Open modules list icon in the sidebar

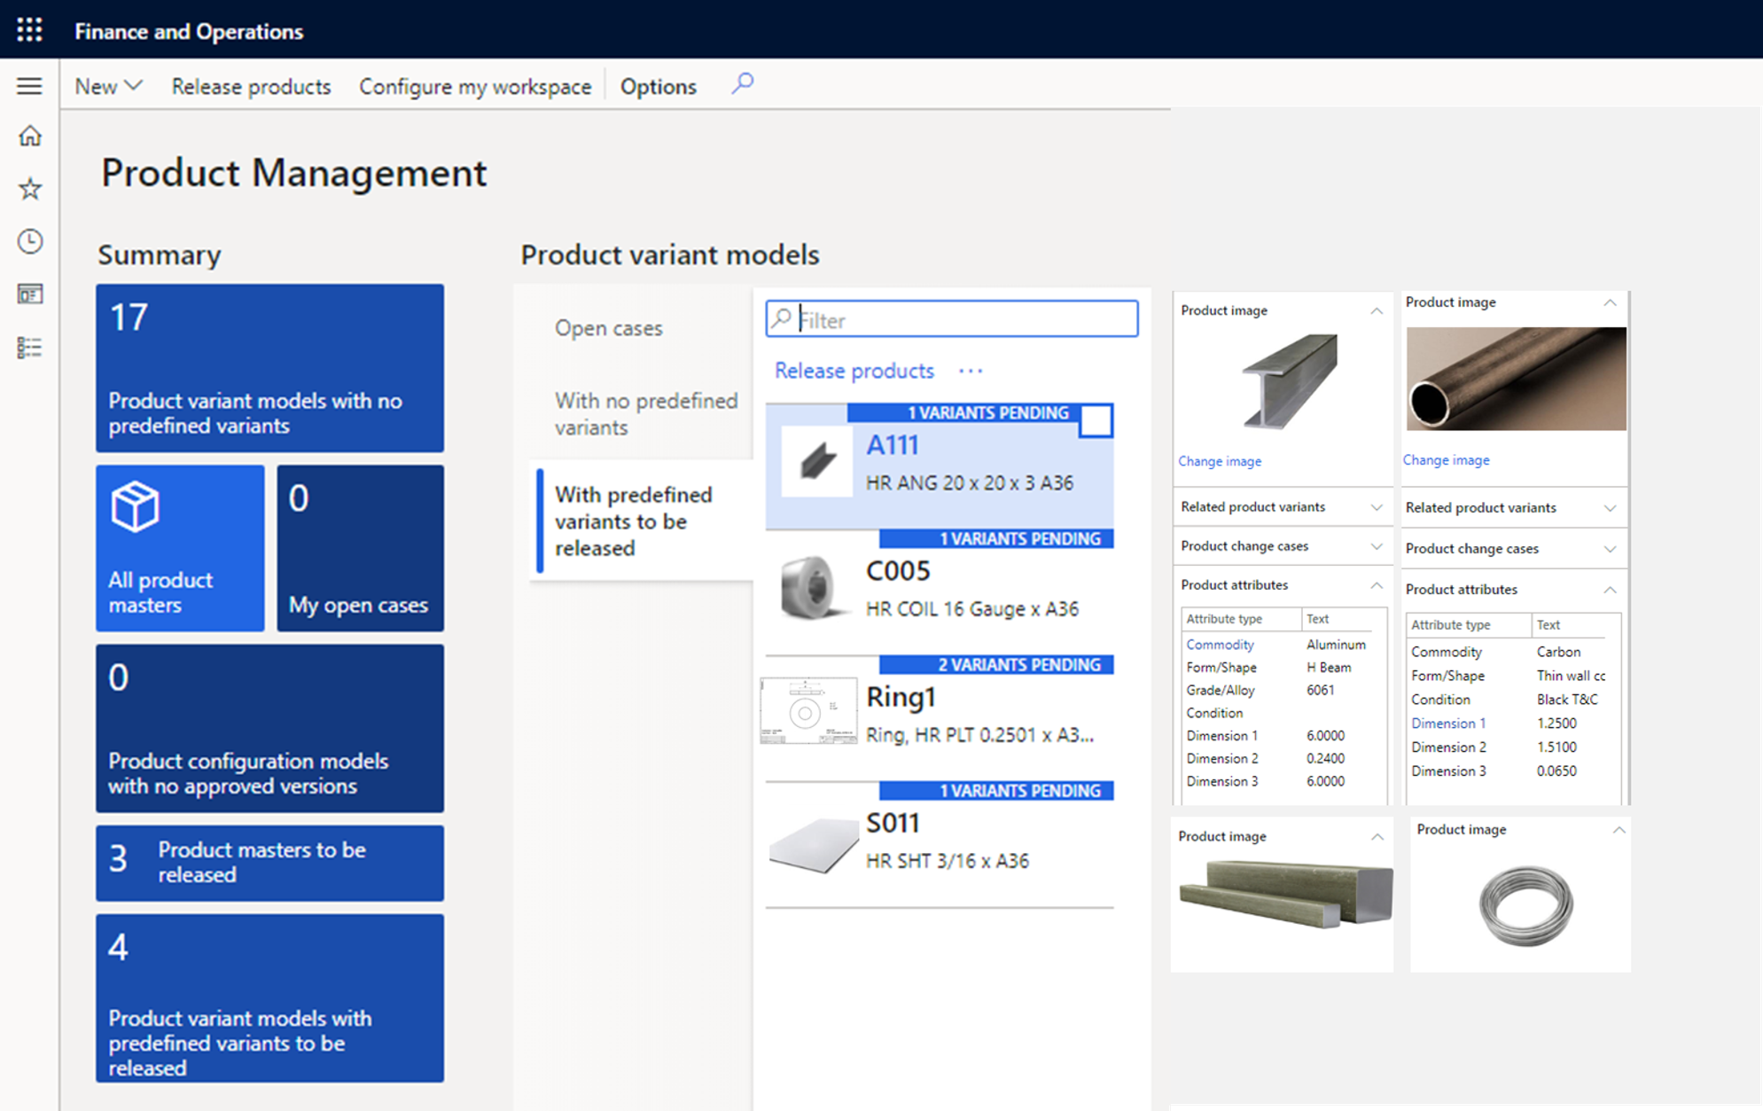point(29,347)
